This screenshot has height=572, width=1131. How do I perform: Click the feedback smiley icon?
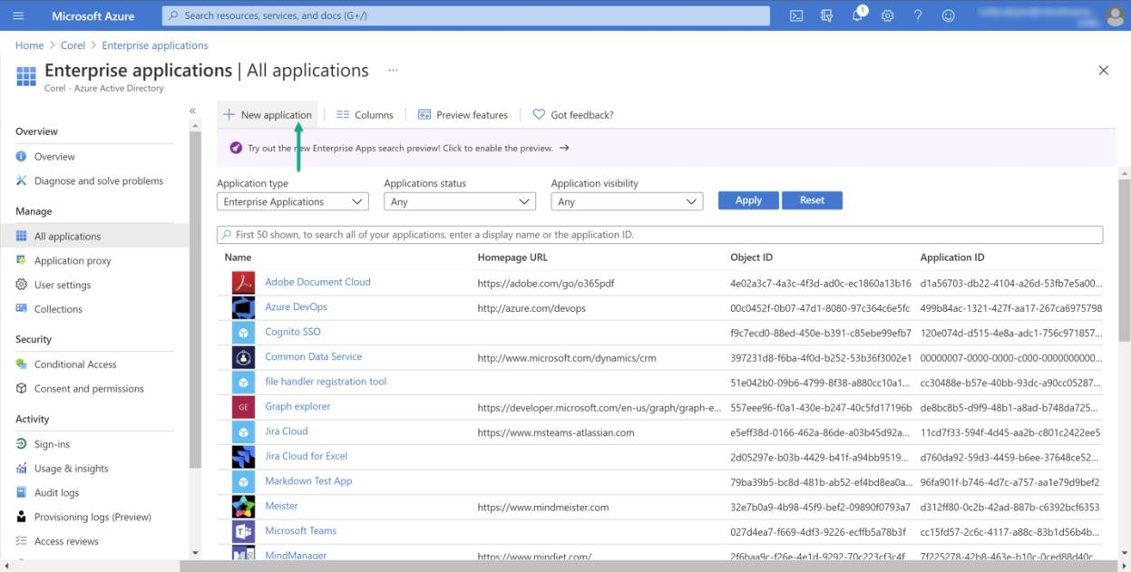(x=949, y=15)
